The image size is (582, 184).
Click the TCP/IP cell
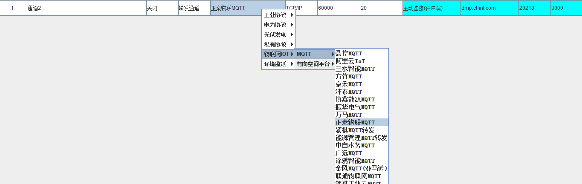pos(301,8)
